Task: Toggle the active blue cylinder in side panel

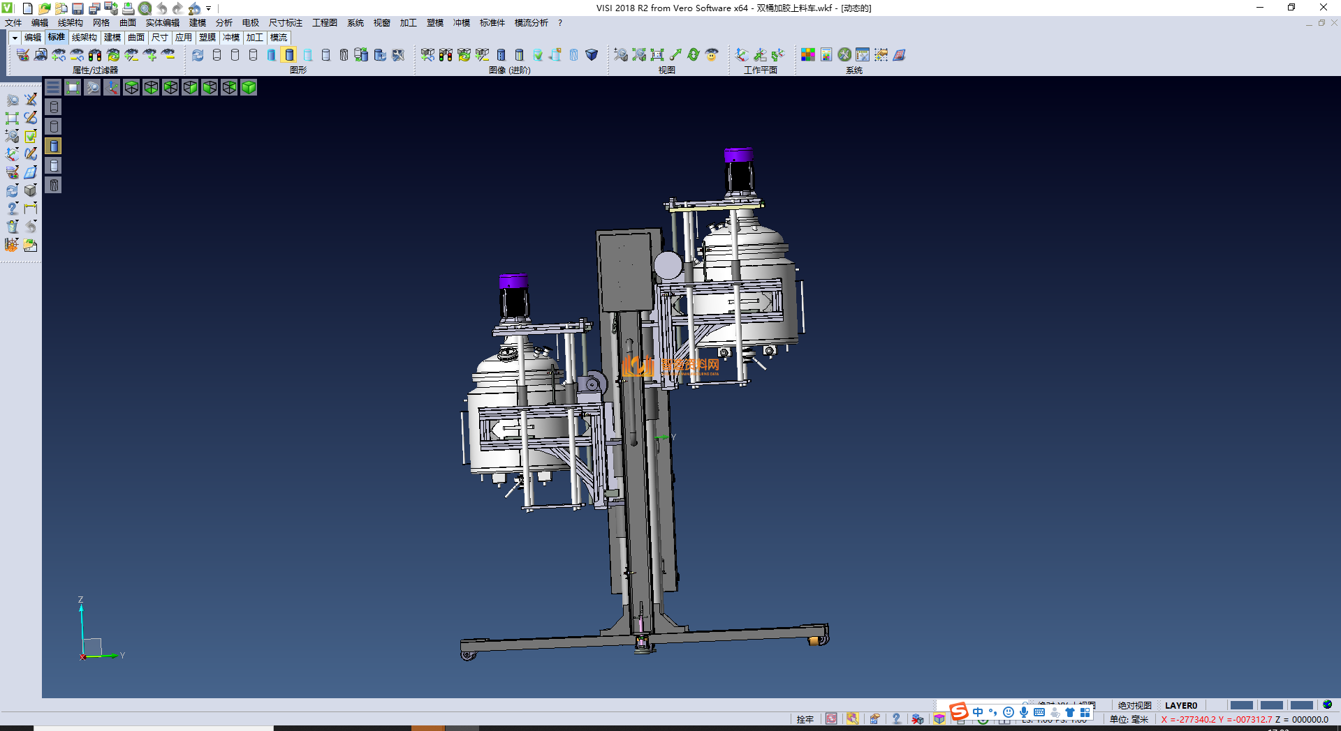Action: point(54,146)
